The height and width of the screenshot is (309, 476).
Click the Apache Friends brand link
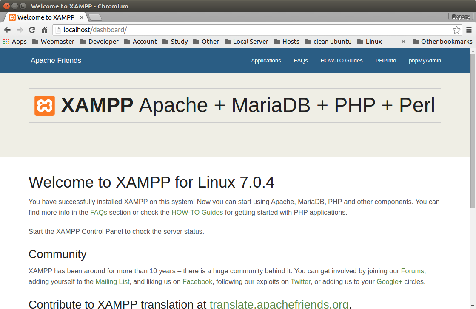pyautogui.click(x=56, y=61)
